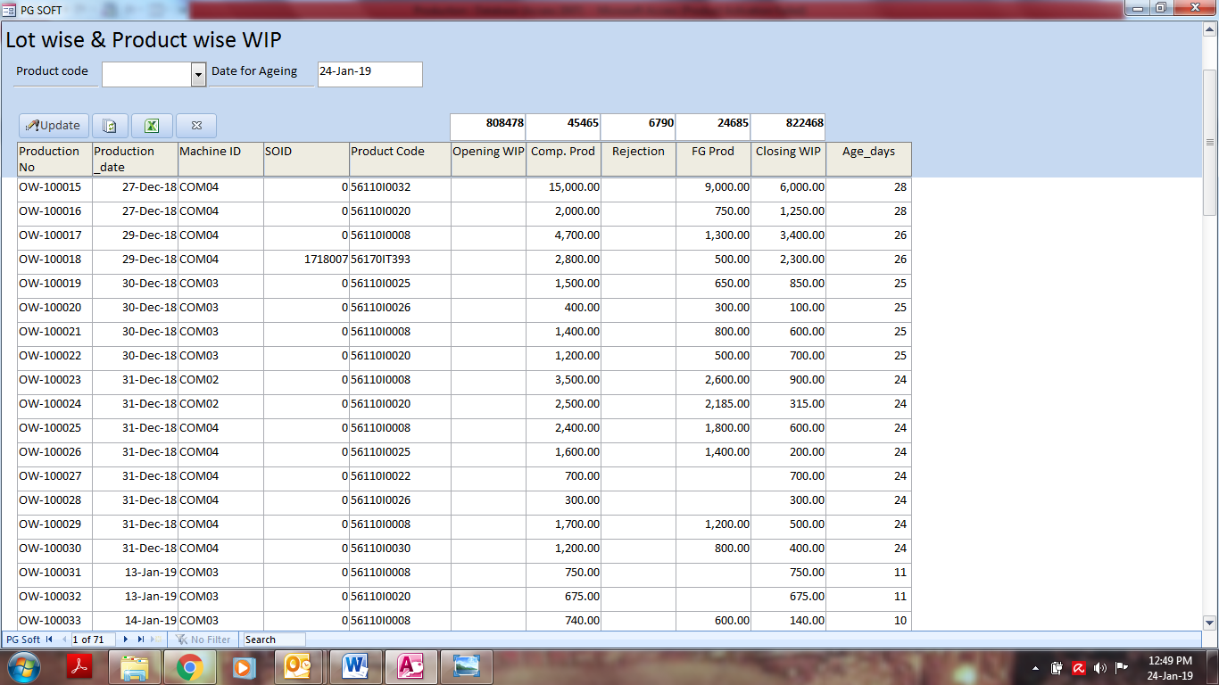Open Google Chrome from the taskbar
The height and width of the screenshot is (685, 1219).
[x=189, y=666]
